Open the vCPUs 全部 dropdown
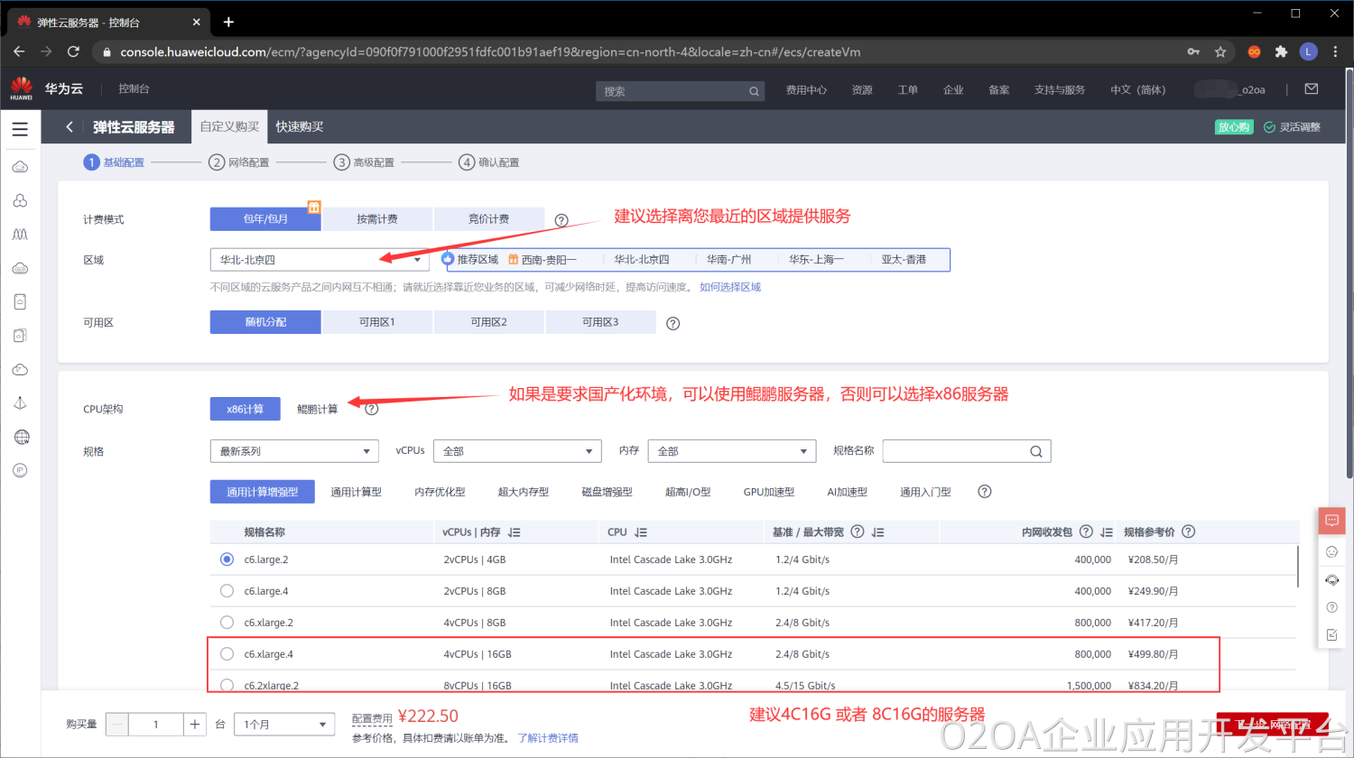The height and width of the screenshot is (758, 1354). (517, 451)
